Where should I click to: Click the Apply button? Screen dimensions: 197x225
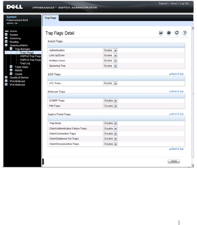[174, 161]
